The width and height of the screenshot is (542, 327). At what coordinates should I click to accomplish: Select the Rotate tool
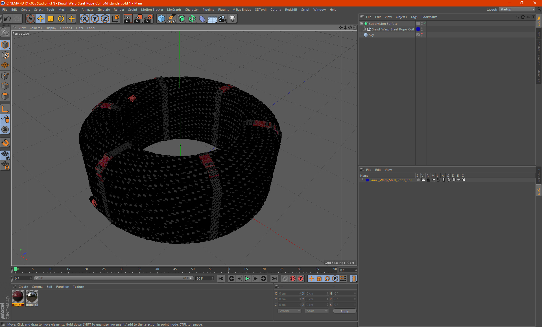[61, 19]
